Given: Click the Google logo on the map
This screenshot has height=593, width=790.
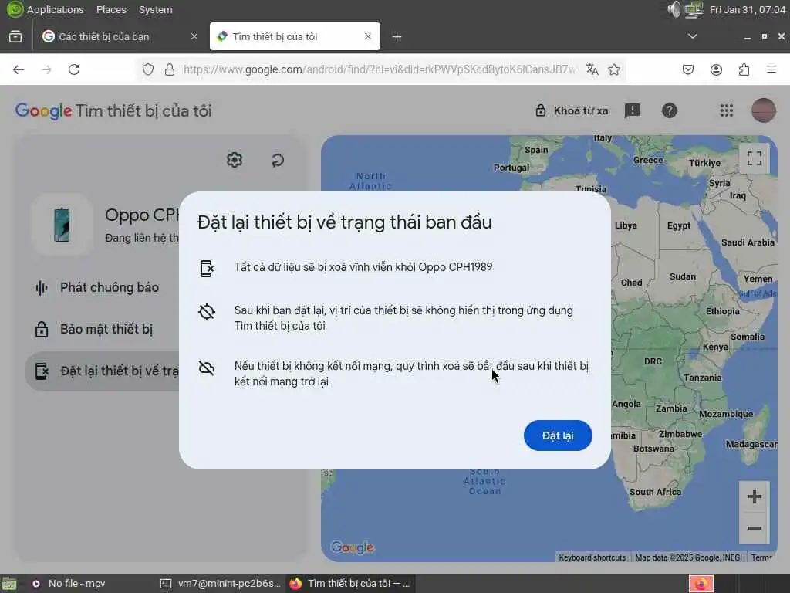Looking at the screenshot, I should coord(352,547).
